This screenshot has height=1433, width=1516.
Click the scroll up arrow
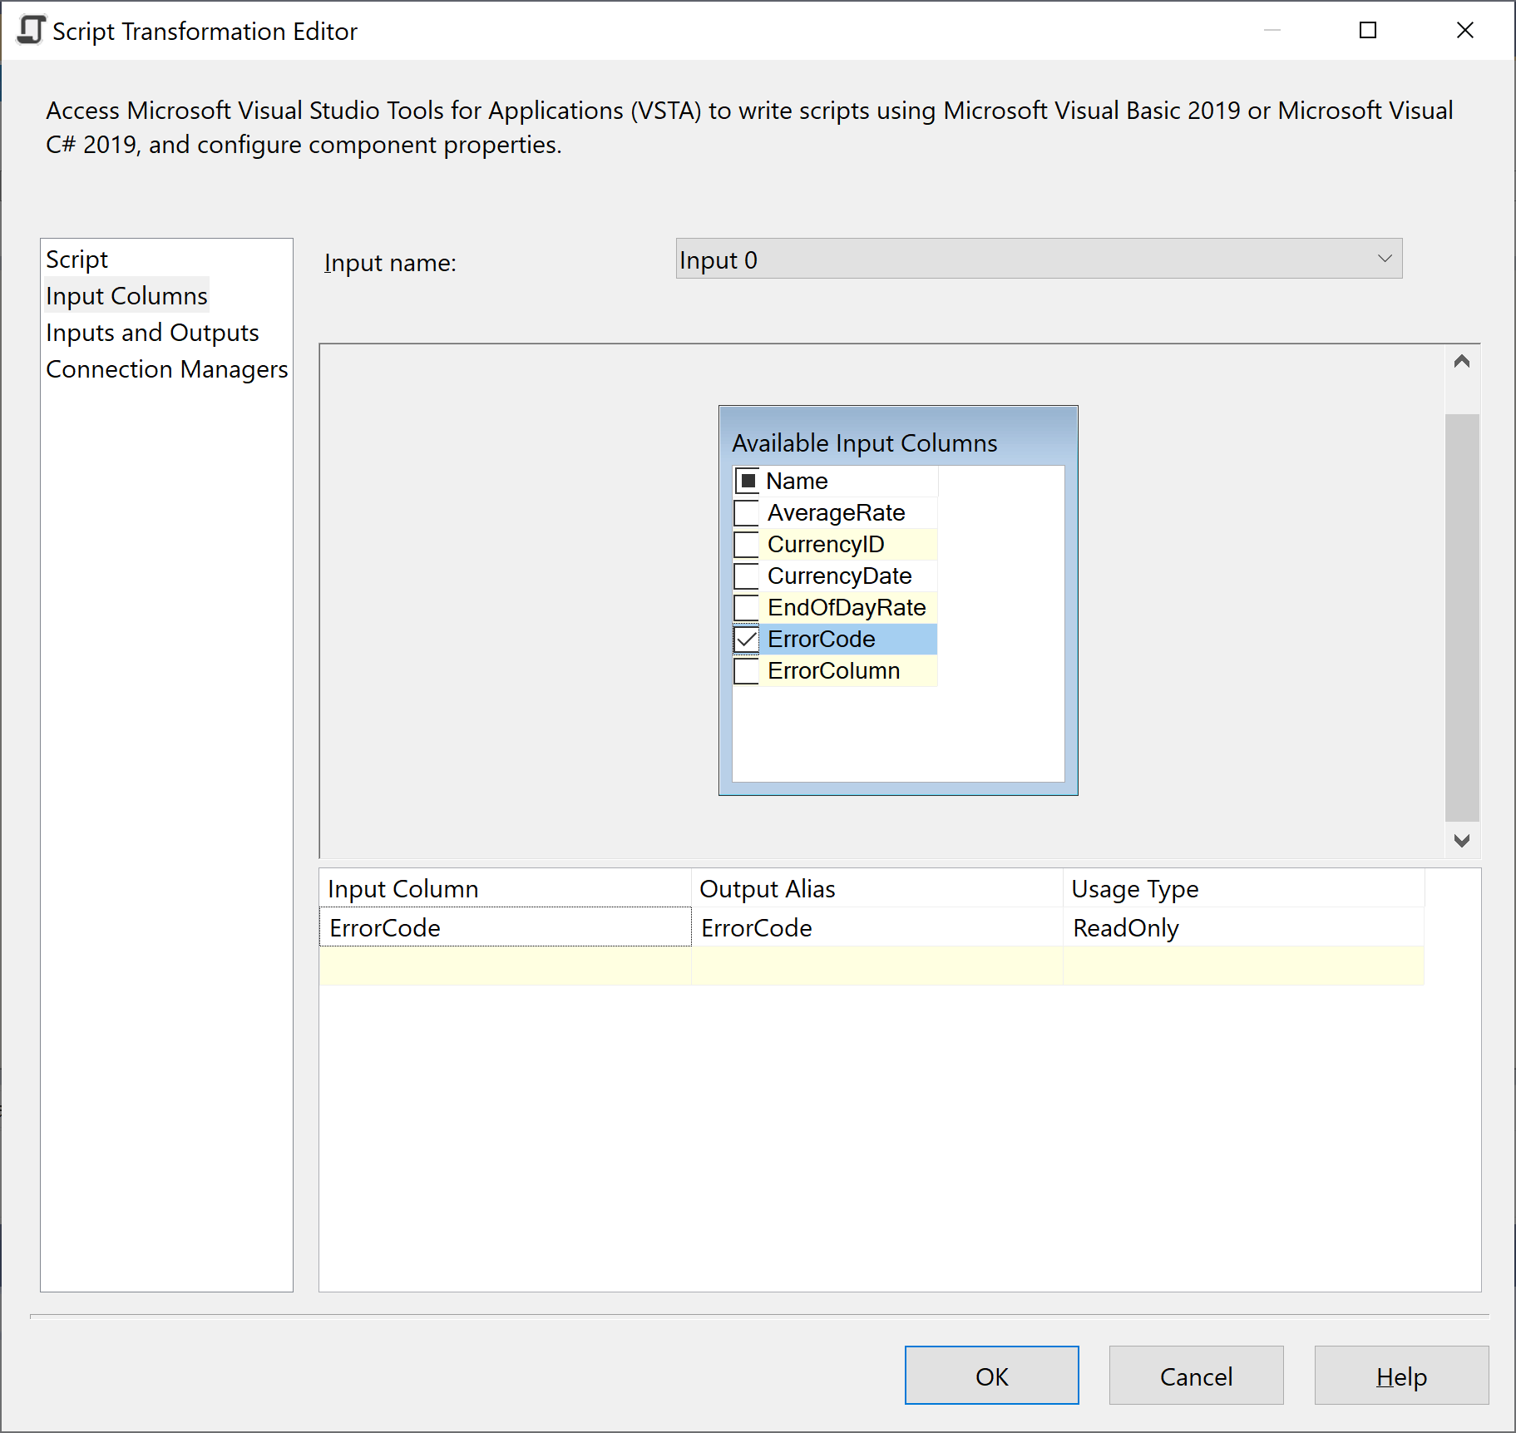point(1462,361)
